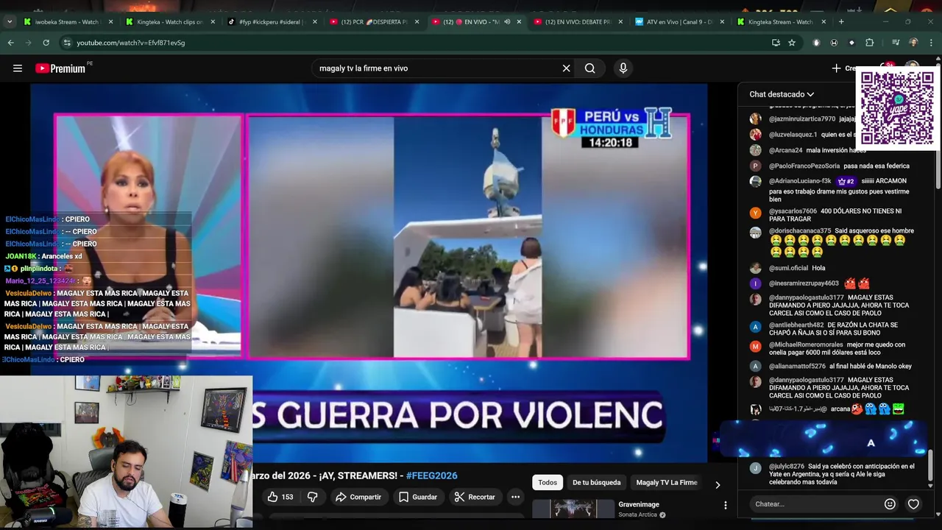Click @alianamattof5276 chat username
The width and height of the screenshot is (942, 530).
coord(797,366)
